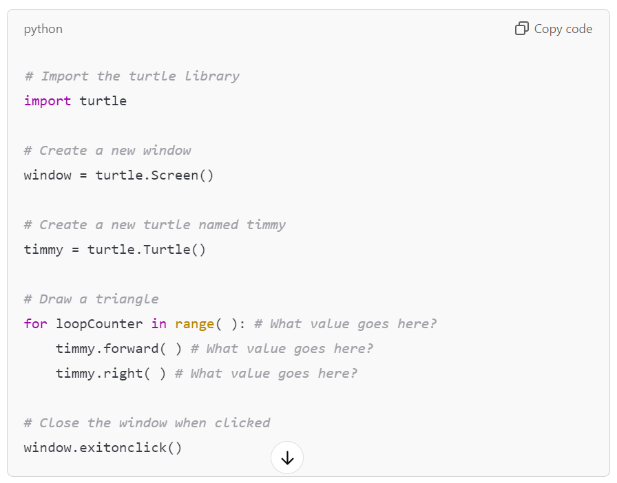
Task: Click the comment Create a new turtle named timmy
Action: click(155, 224)
